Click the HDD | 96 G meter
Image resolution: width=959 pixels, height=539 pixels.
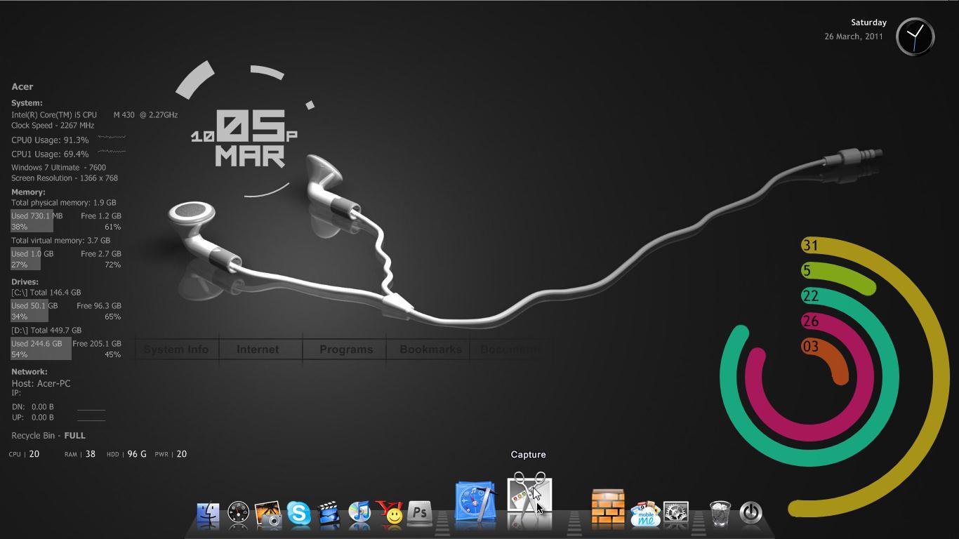click(126, 454)
